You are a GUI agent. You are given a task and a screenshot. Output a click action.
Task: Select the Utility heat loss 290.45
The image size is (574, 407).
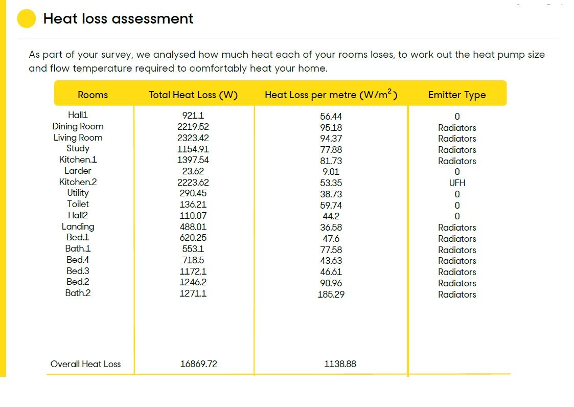pyautogui.click(x=193, y=193)
